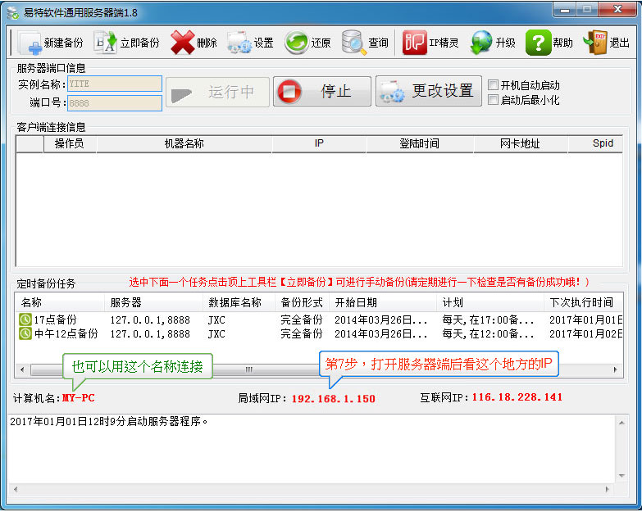The height and width of the screenshot is (512, 642).
Task: Toggle the 启动后最小化 checkbox
Action: click(x=493, y=100)
